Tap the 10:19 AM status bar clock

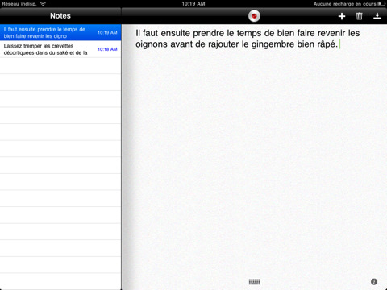pyautogui.click(x=193, y=4)
